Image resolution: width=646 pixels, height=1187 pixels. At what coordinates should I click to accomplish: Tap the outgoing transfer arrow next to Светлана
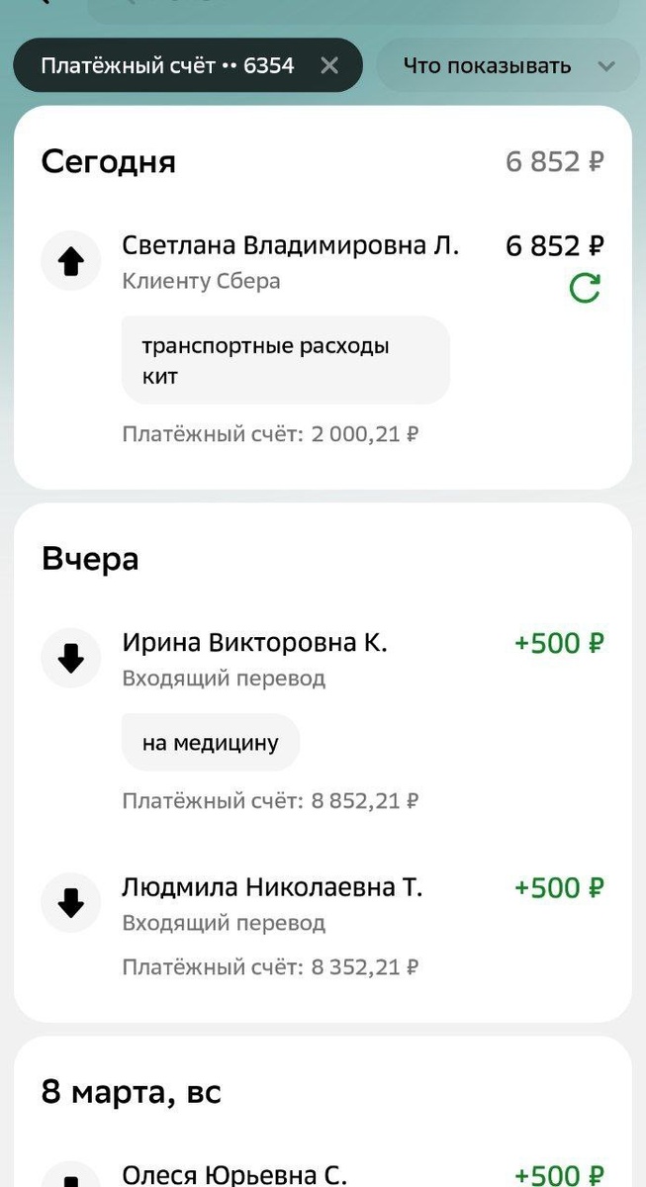[x=70, y=260]
